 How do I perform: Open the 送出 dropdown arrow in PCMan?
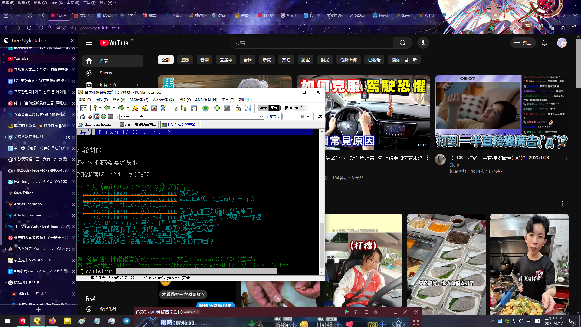305,108
